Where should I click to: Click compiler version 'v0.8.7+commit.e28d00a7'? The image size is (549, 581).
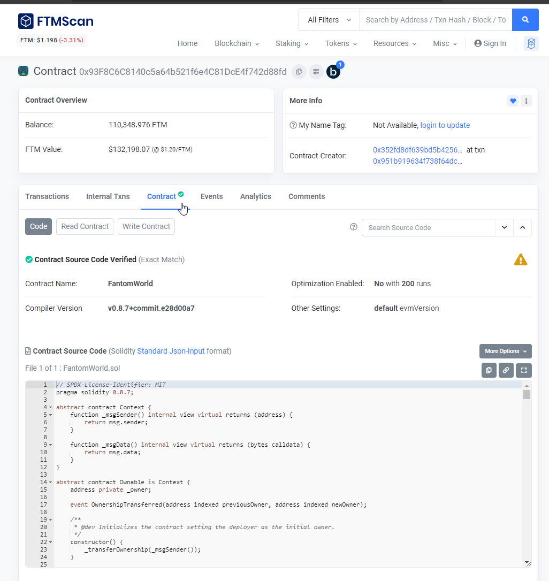coord(151,308)
